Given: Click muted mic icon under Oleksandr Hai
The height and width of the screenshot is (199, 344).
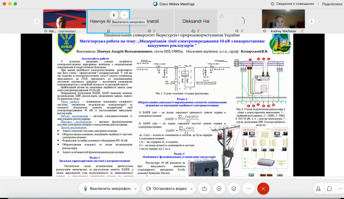Looking at the screenshot, I should point(198,31).
